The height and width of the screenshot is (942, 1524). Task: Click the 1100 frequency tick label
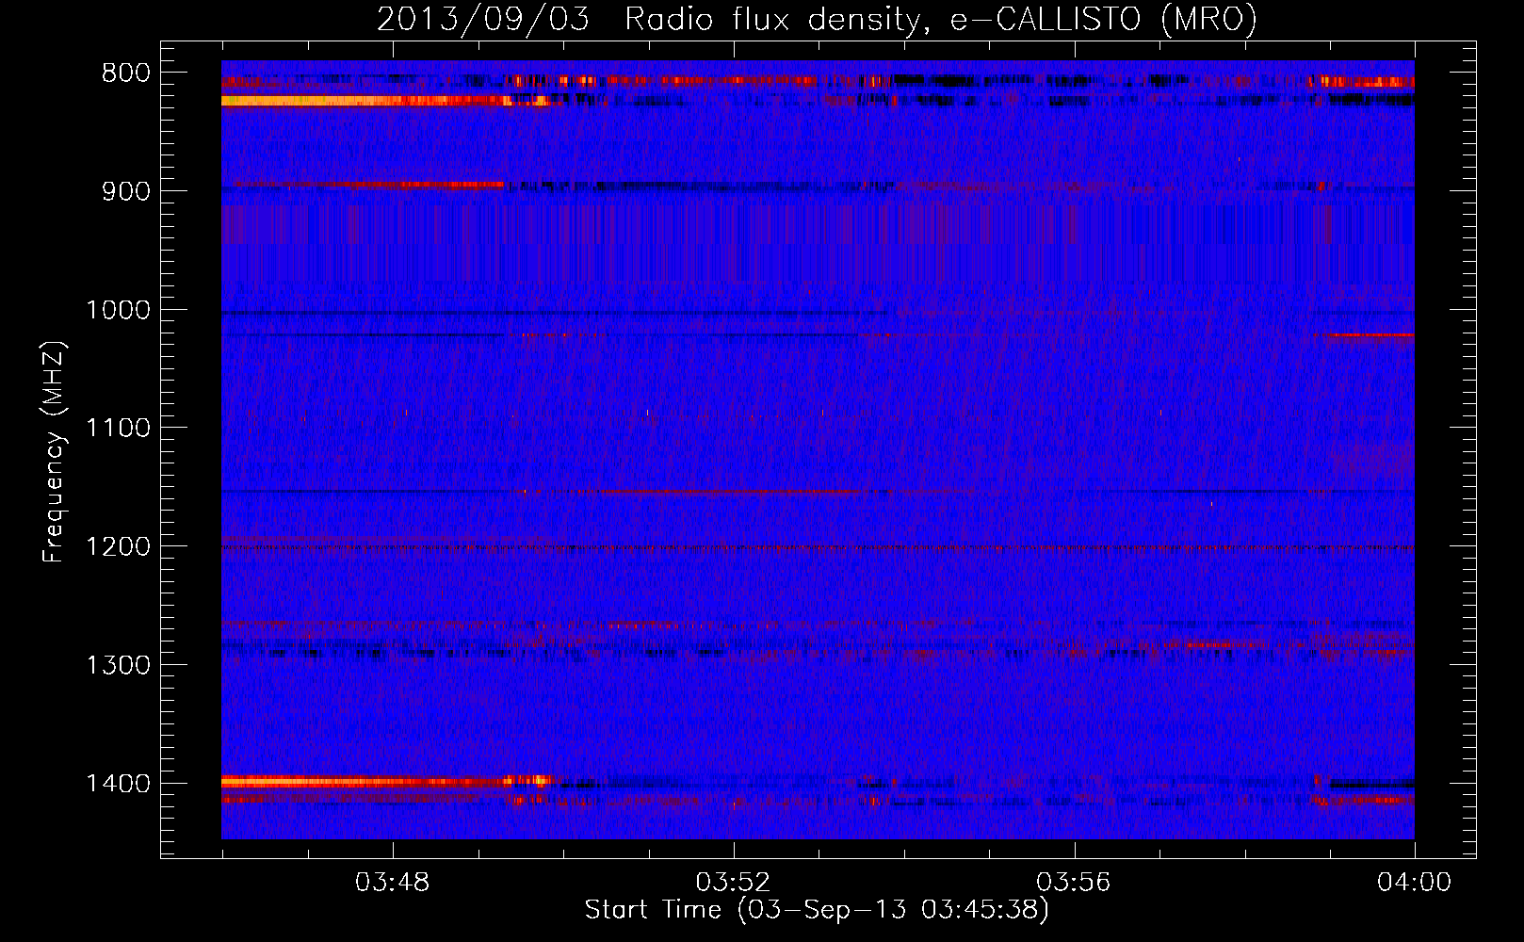click(x=118, y=429)
